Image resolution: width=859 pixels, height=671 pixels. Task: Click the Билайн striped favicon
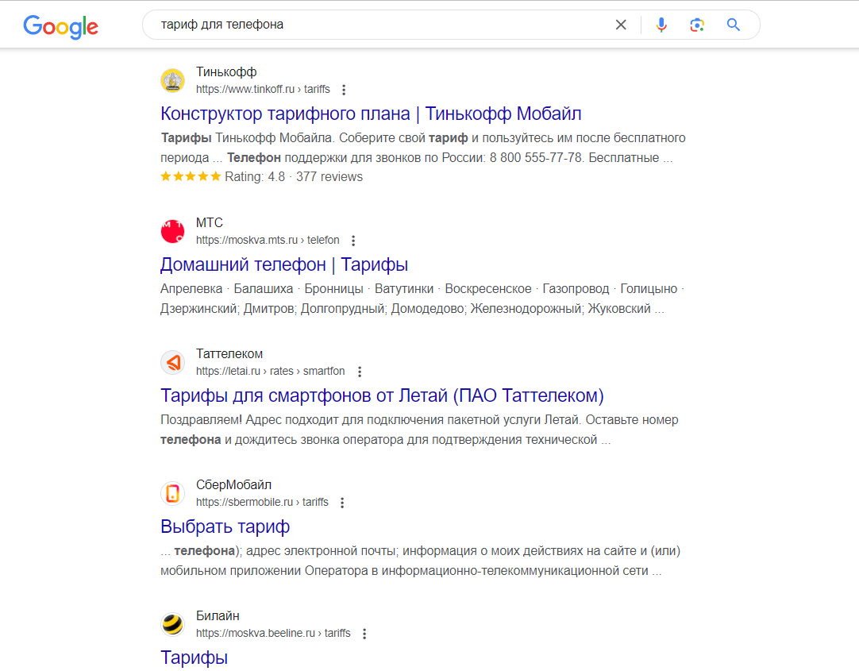(x=172, y=624)
